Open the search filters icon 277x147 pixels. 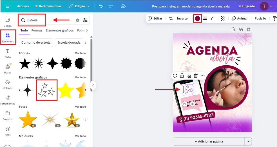85,20
